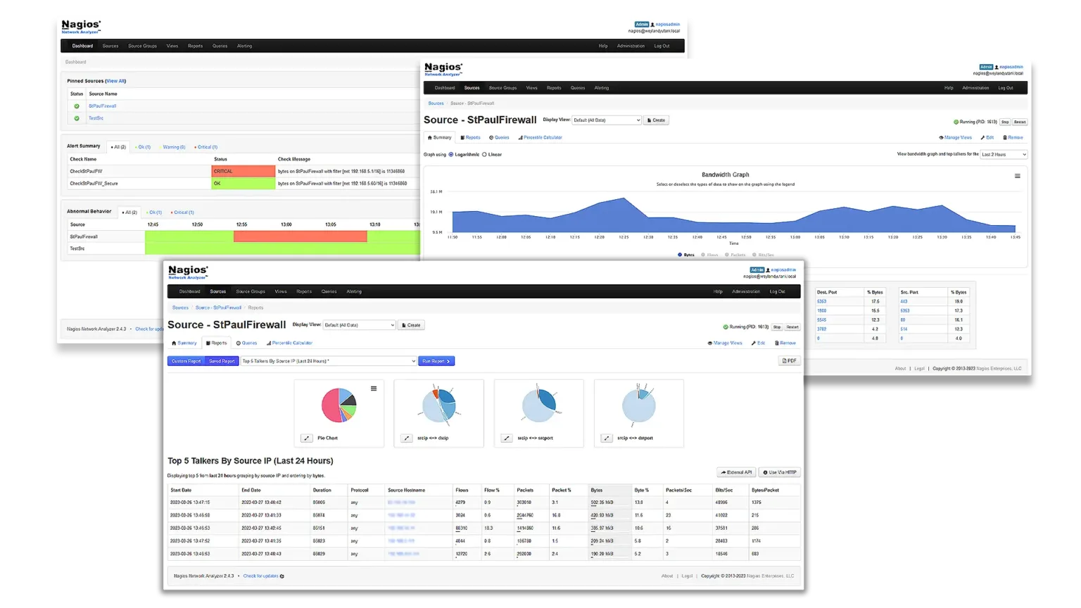Switch to Custom Report mode
The width and height of the screenshot is (1081, 608).
point(186,361)
